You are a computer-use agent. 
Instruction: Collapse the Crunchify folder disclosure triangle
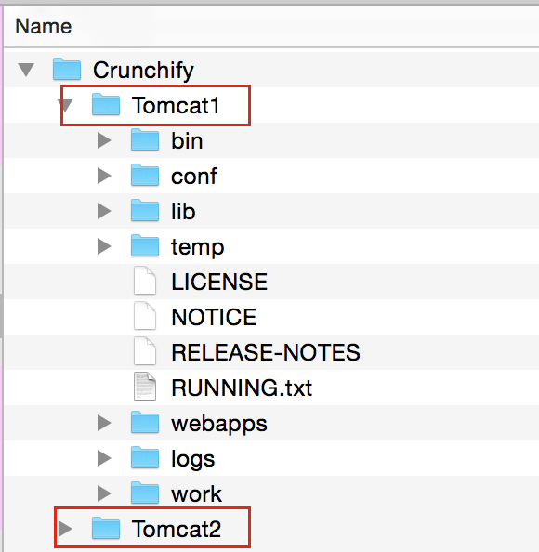26,70
